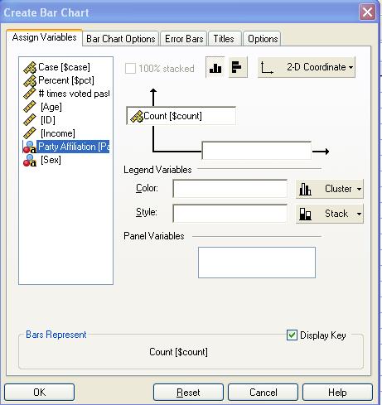Select the [Income] scale variable ruler icon

click(30, 133)
